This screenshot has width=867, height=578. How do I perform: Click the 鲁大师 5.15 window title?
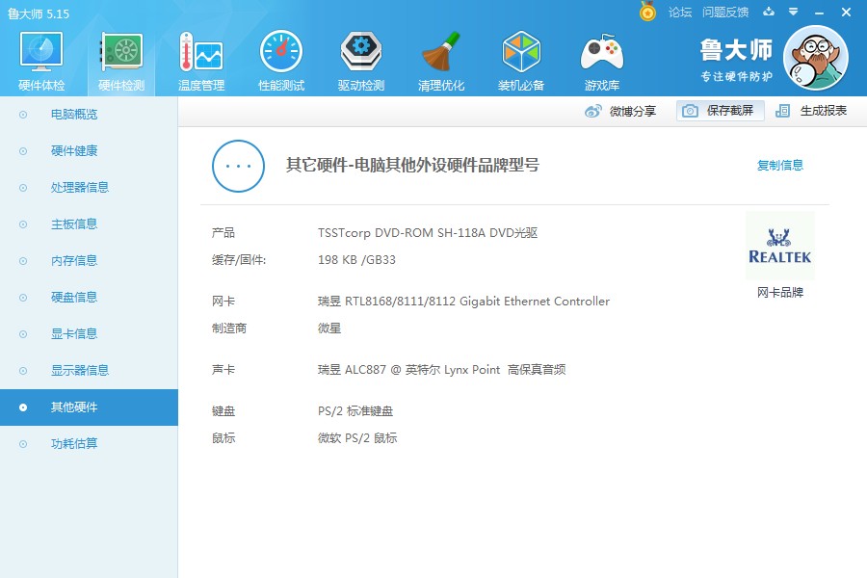pos(39,13)
